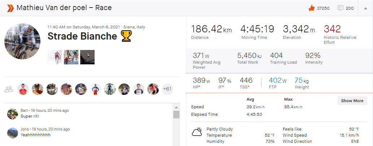This screenshot has width=373, height=146.
Task: Open comments via the speech bubble icon
Action: [x=340, y=8]
